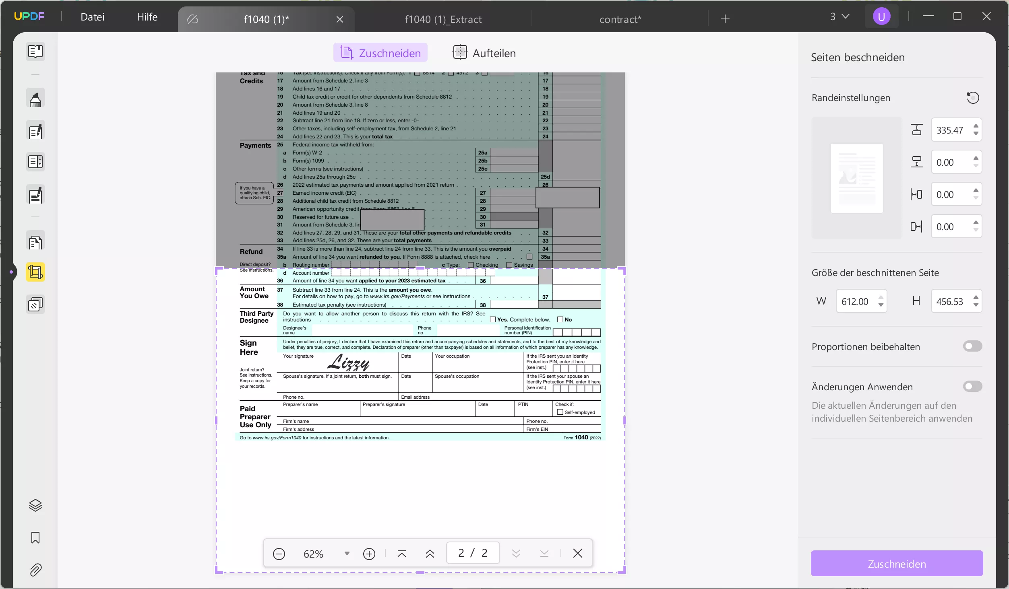1009x589 pixels.
Task: Open the Attachments paperclip panel
Action: (x=35, y=570)
